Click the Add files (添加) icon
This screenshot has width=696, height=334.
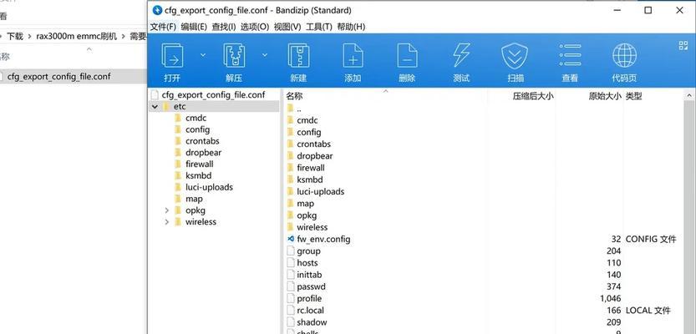[x=353, y=55]
